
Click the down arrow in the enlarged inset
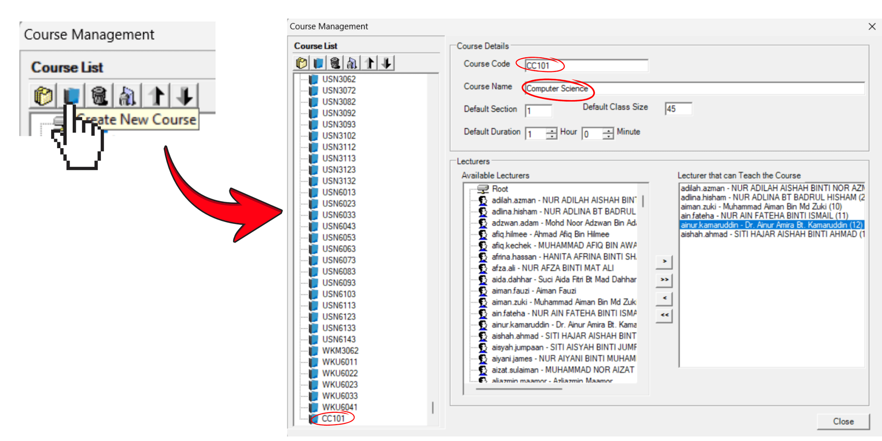185,95
